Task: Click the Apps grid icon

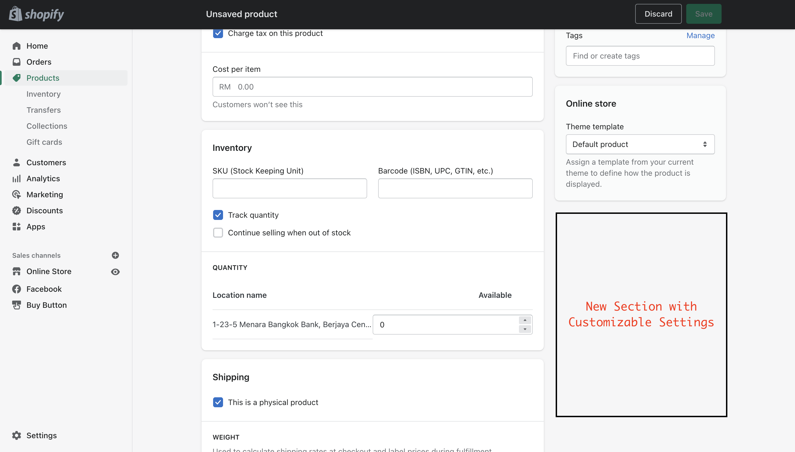Action: click(17, 227)
